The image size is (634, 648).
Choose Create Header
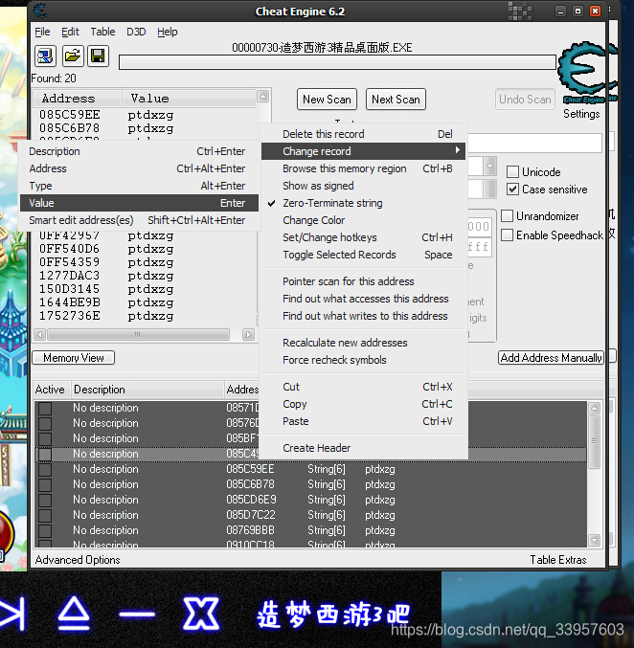364,448
